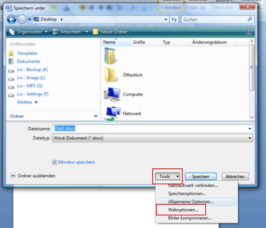Click the file list scrollbar down arrow

252,117
